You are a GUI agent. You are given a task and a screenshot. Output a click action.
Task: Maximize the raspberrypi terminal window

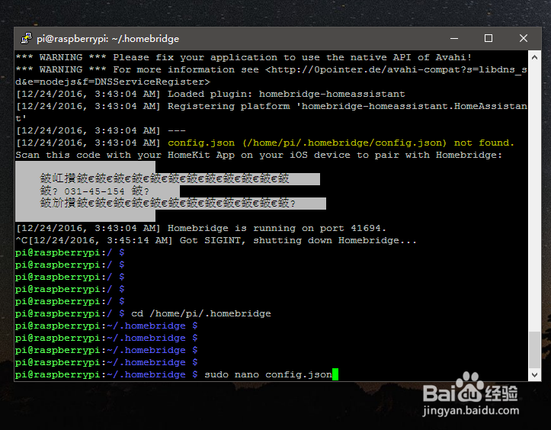(x=488, y=38)
